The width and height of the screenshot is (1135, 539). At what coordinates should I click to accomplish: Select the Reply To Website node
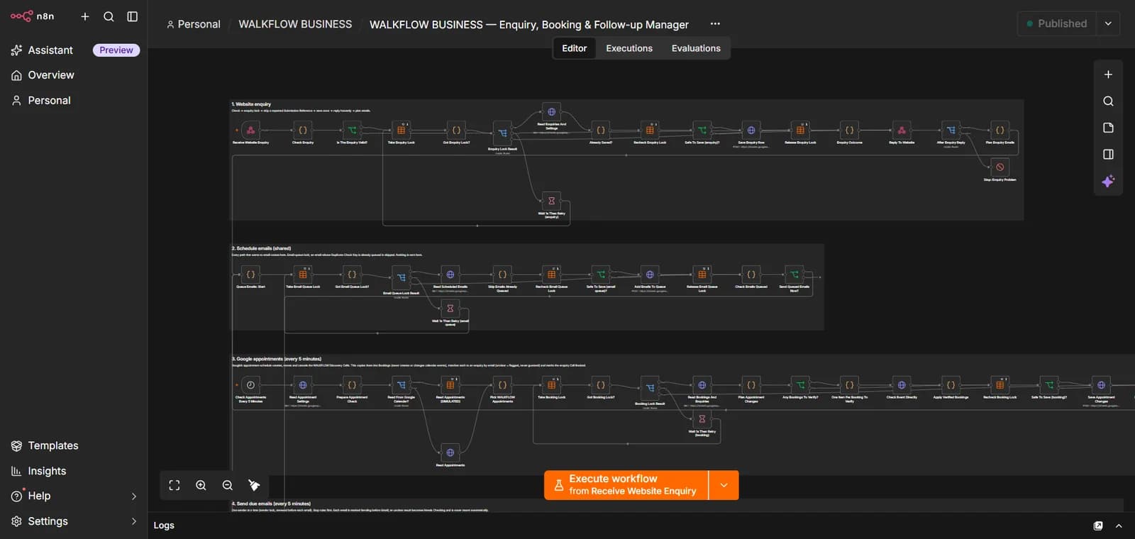point(902,130)
